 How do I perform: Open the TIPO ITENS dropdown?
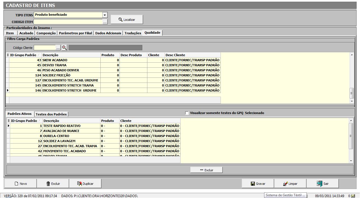click(105, 15)
